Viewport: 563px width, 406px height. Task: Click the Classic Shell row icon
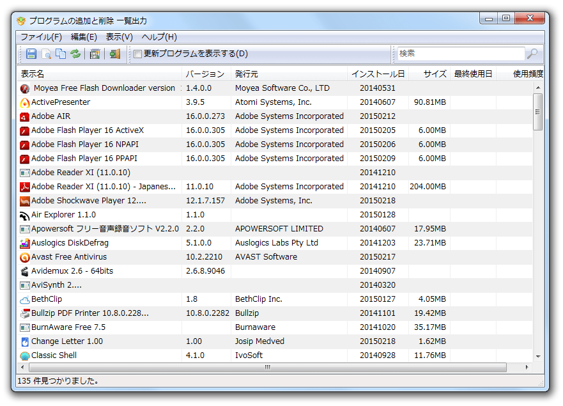[25, 355]
